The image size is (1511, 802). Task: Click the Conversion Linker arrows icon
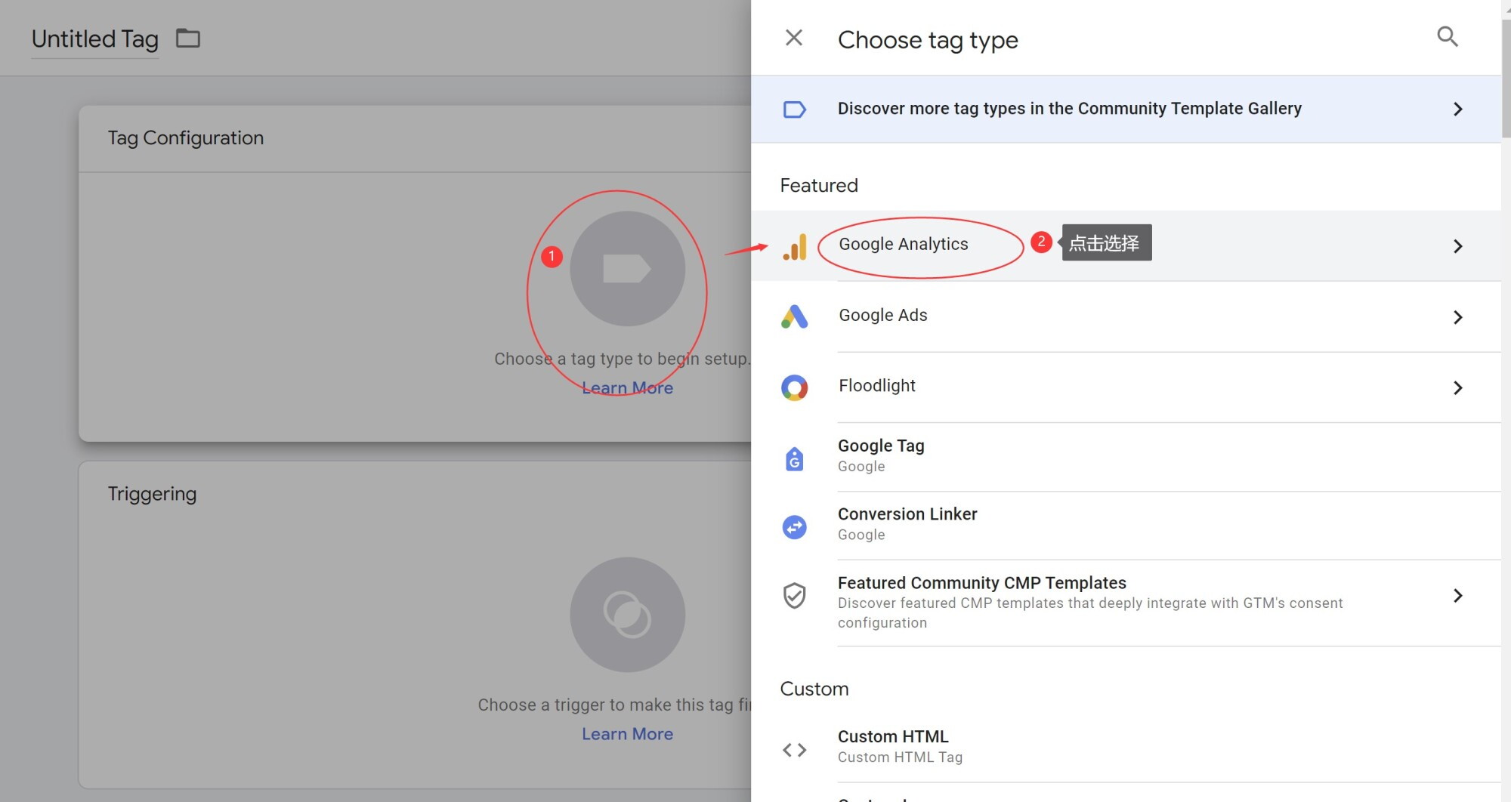coord(794,527)
